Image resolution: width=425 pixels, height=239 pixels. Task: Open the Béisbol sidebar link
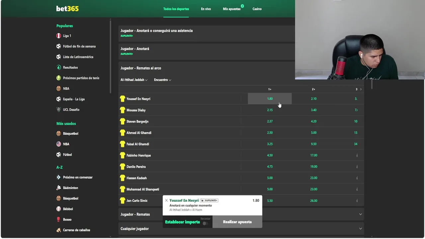[x=68, y=209]
